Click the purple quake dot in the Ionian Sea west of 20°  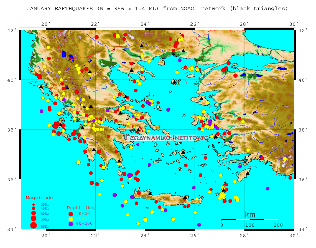[42, 111]
